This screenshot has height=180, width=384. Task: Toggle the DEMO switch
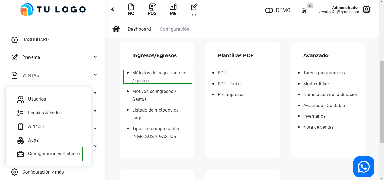(x=269, y=10)
